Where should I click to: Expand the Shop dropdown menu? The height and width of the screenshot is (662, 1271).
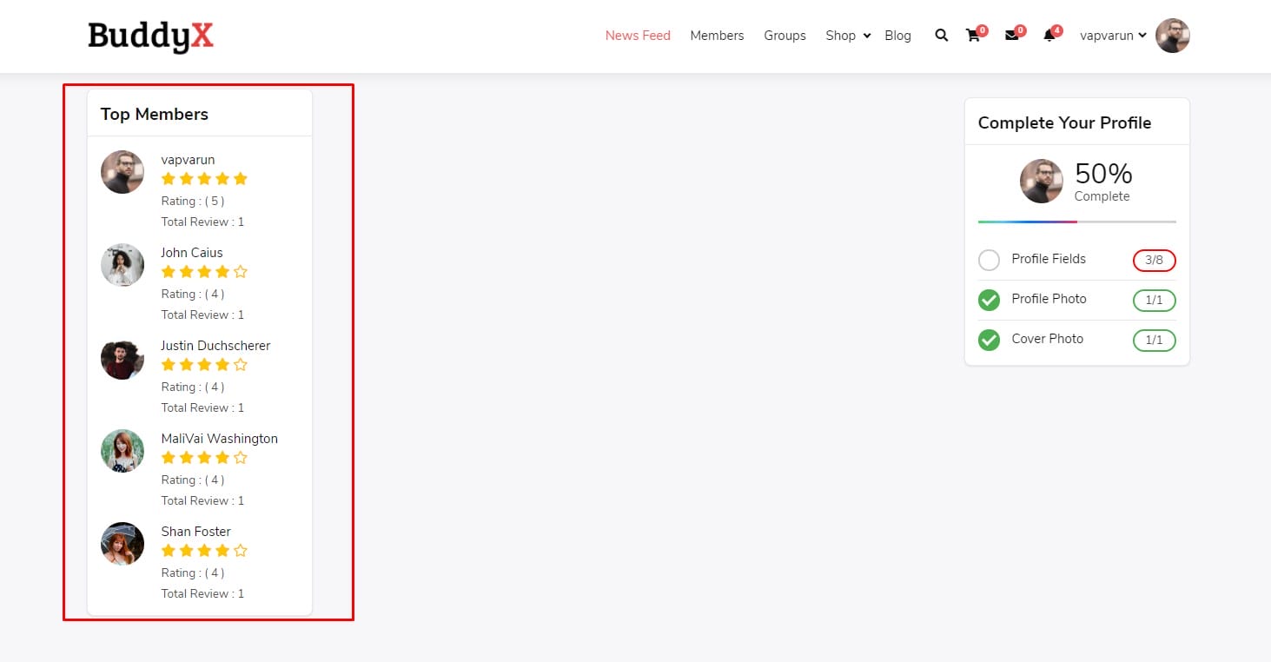coord(848,36)
